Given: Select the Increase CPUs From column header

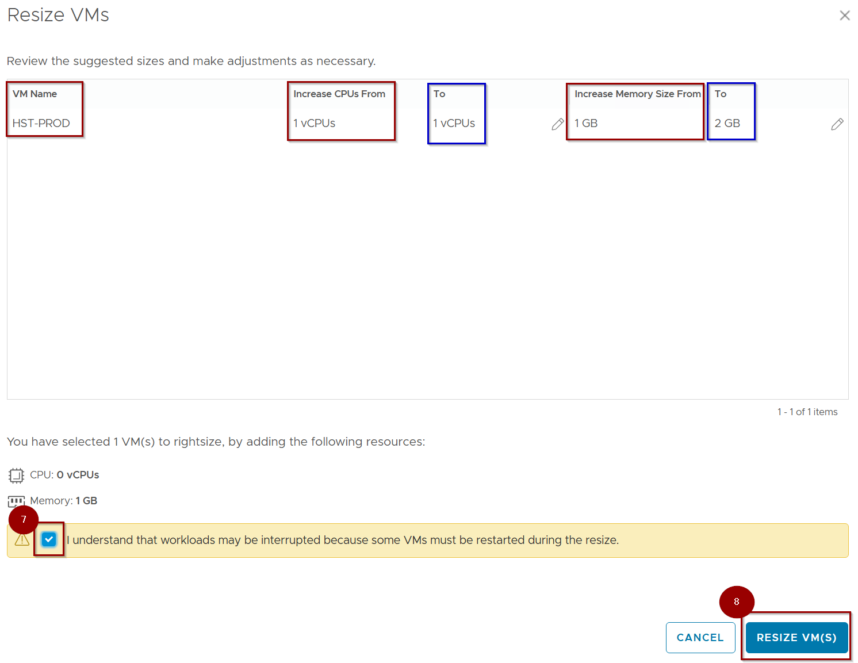Looking at the screenshot, I should [339, 94].
